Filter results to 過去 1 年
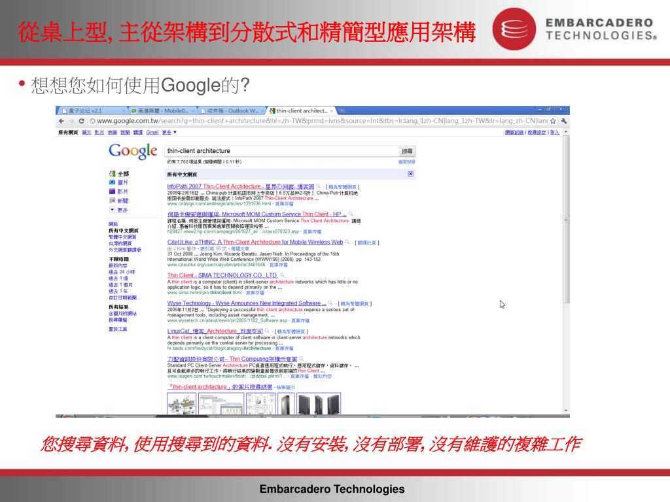 coord(118,291)
